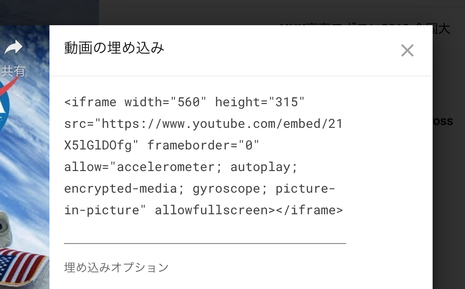The width and height of the screenshot is (465, 289).
Task: Close the 動画の埋め込み dialog with X
Action: (x=407, y=50)
